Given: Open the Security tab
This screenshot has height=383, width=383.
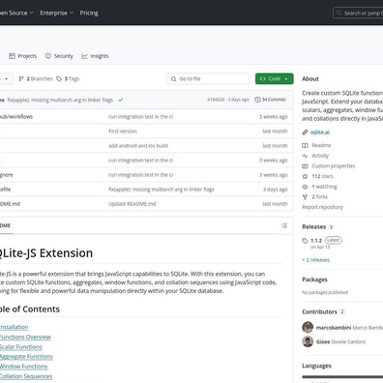Looking at the screenshot, I should pos(59,56).
